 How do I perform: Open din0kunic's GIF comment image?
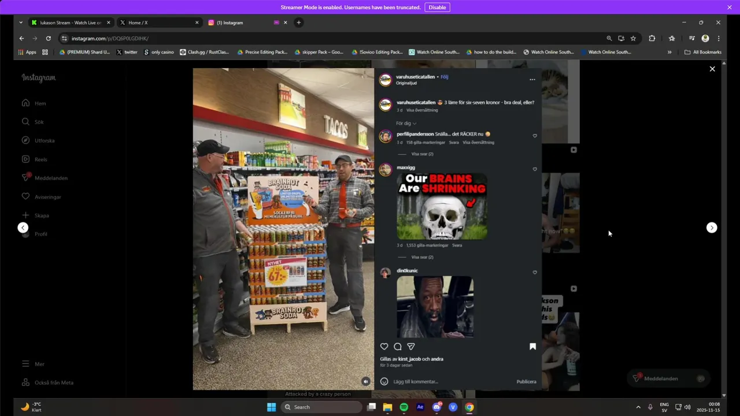click(x=435, y=307)
